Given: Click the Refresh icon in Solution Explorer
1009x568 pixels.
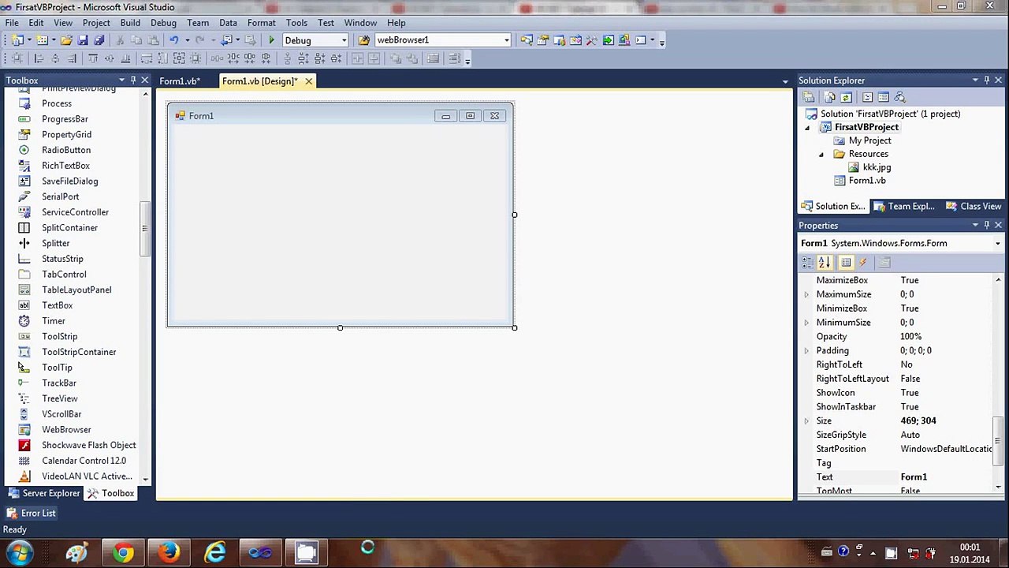Looking at the screenshot, I should tap(846, 97).
